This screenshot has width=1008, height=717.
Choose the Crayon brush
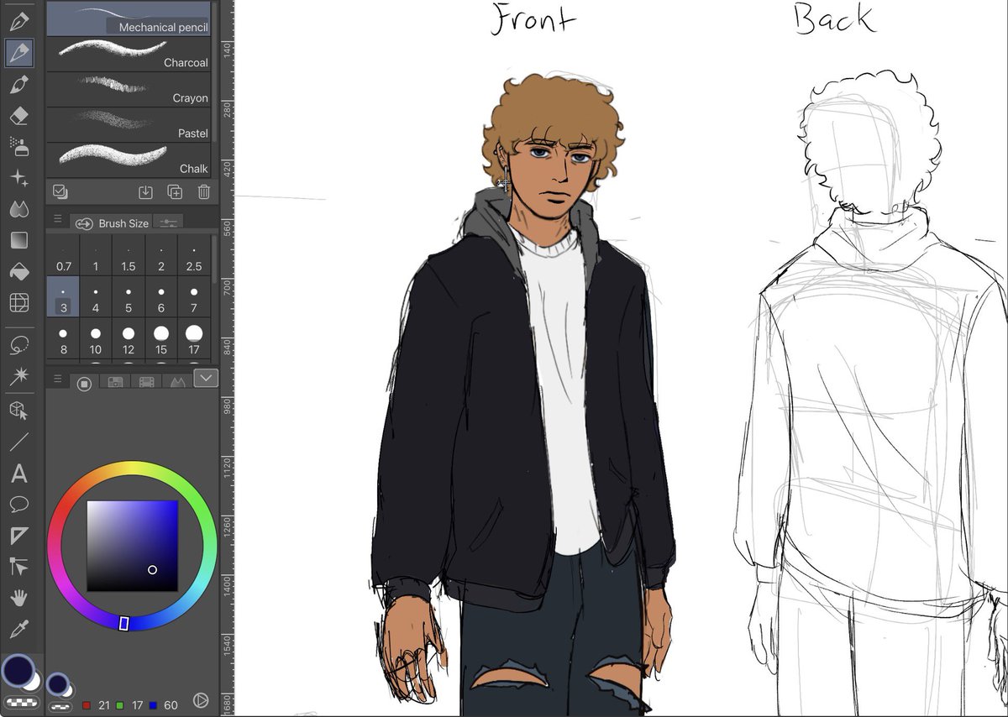tap(128, 89)
